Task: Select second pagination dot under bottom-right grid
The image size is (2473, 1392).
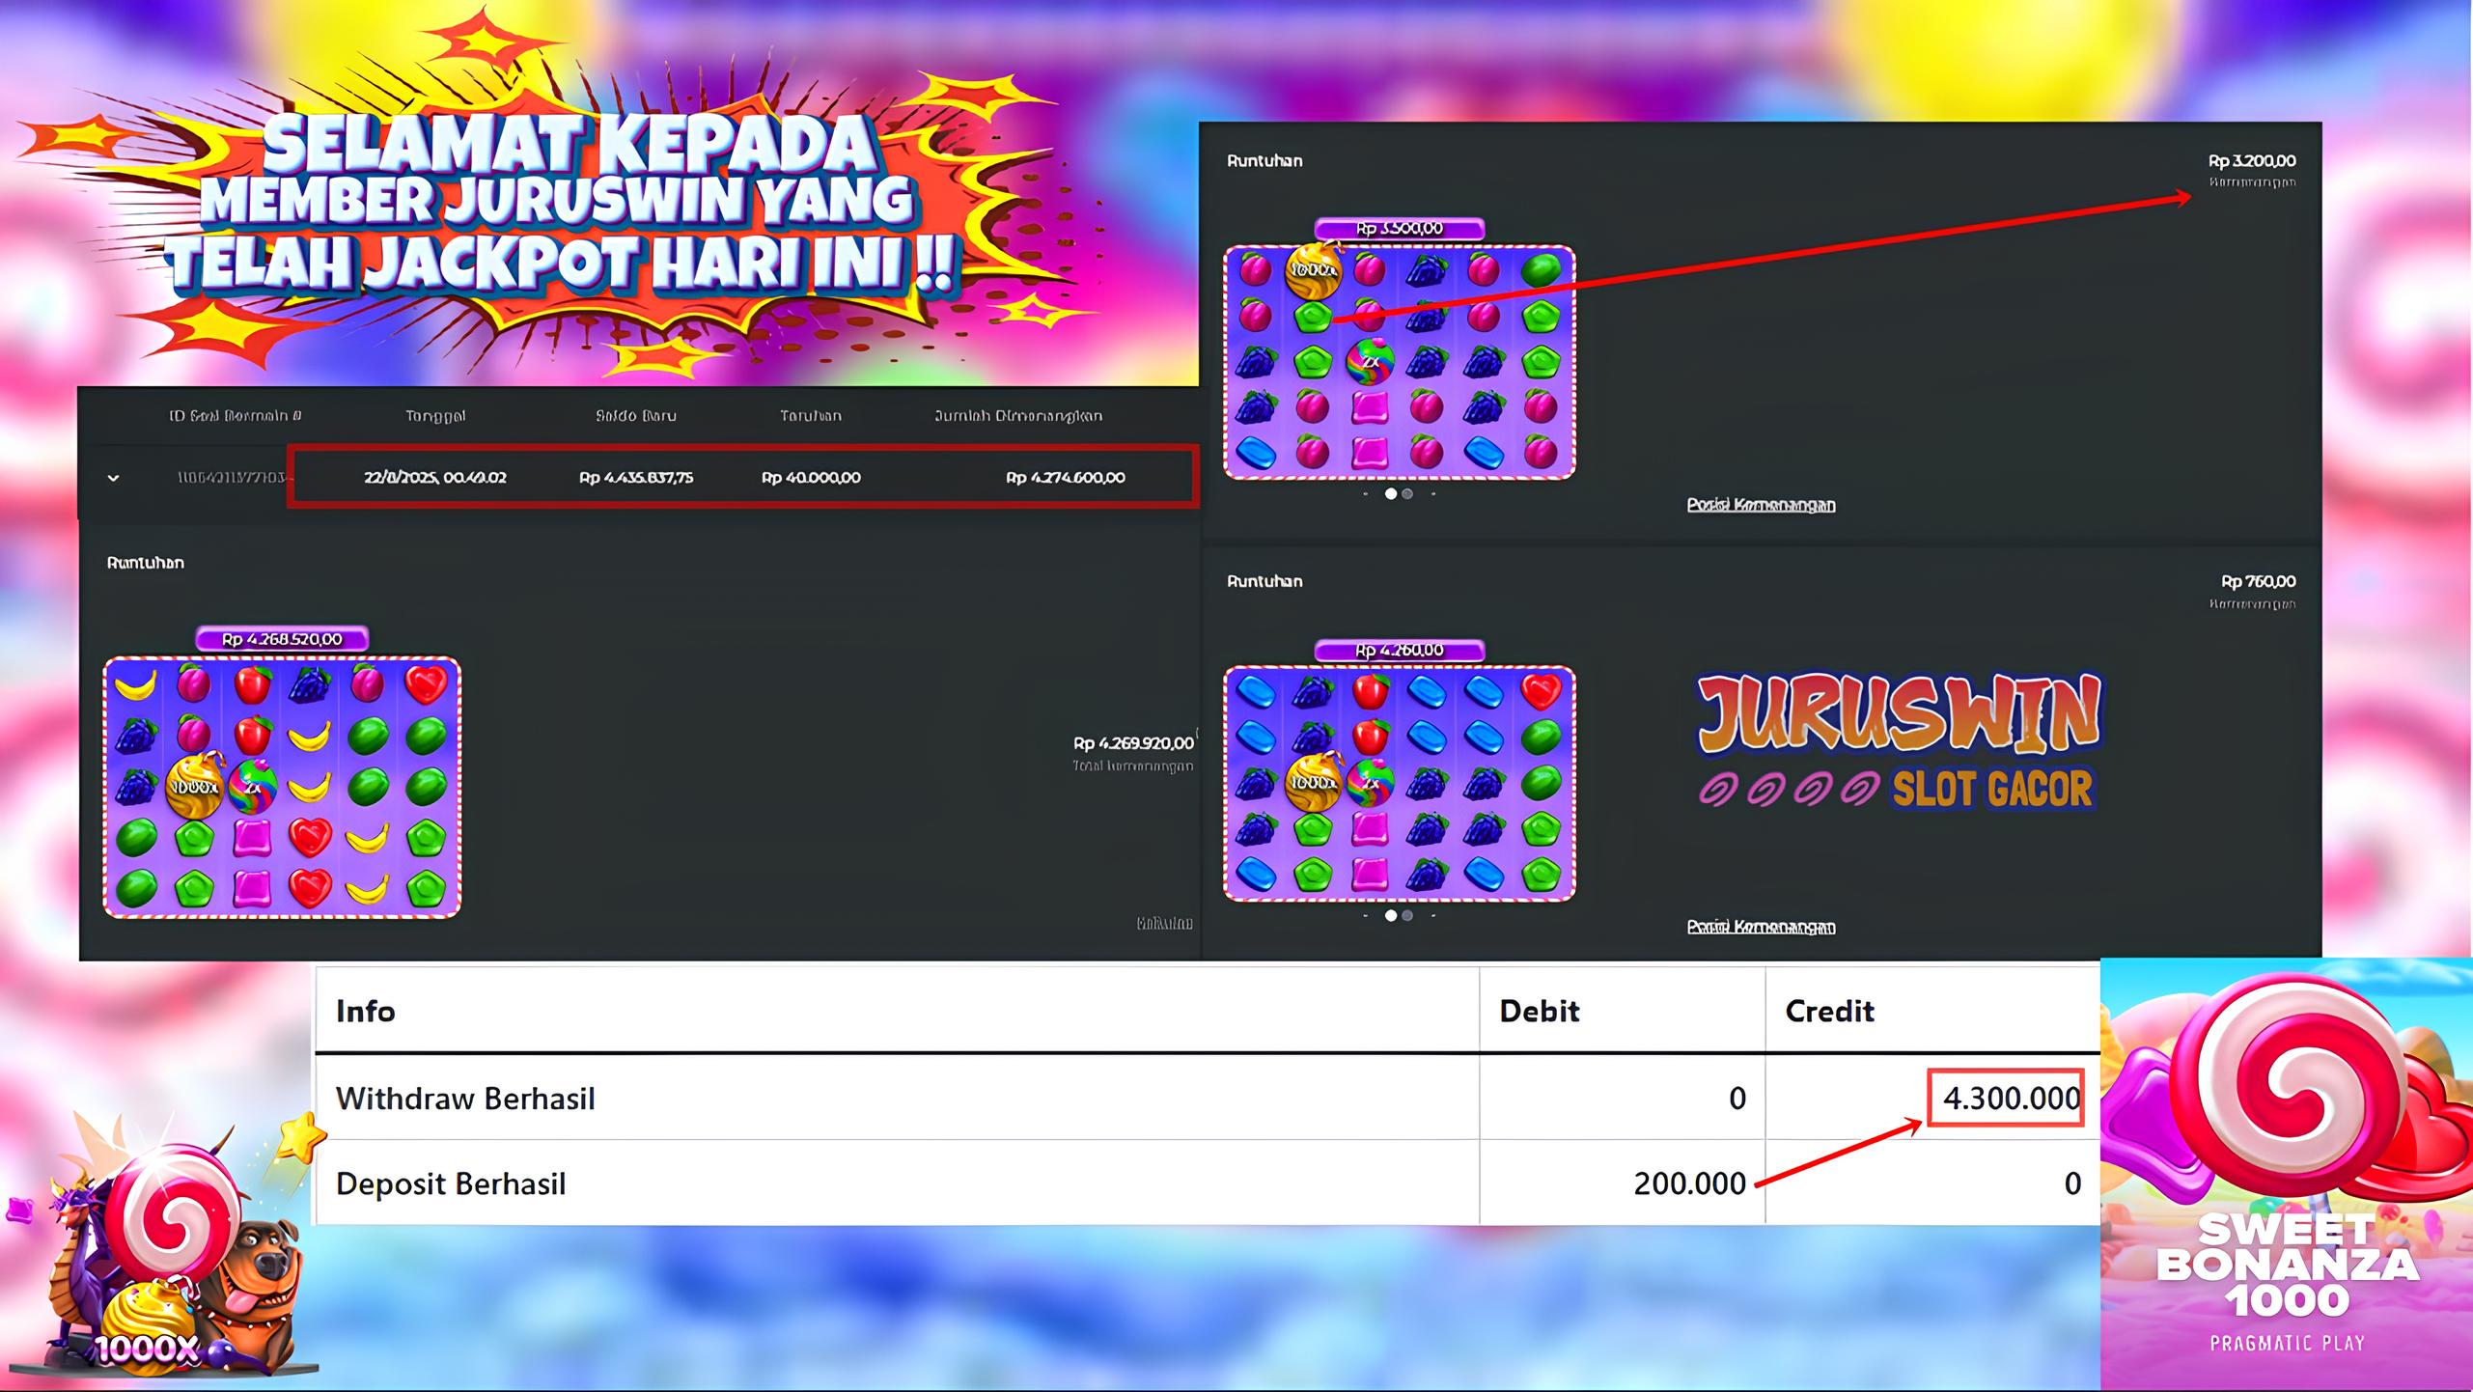Action: pyautogui.click(x=1407, y=915)
